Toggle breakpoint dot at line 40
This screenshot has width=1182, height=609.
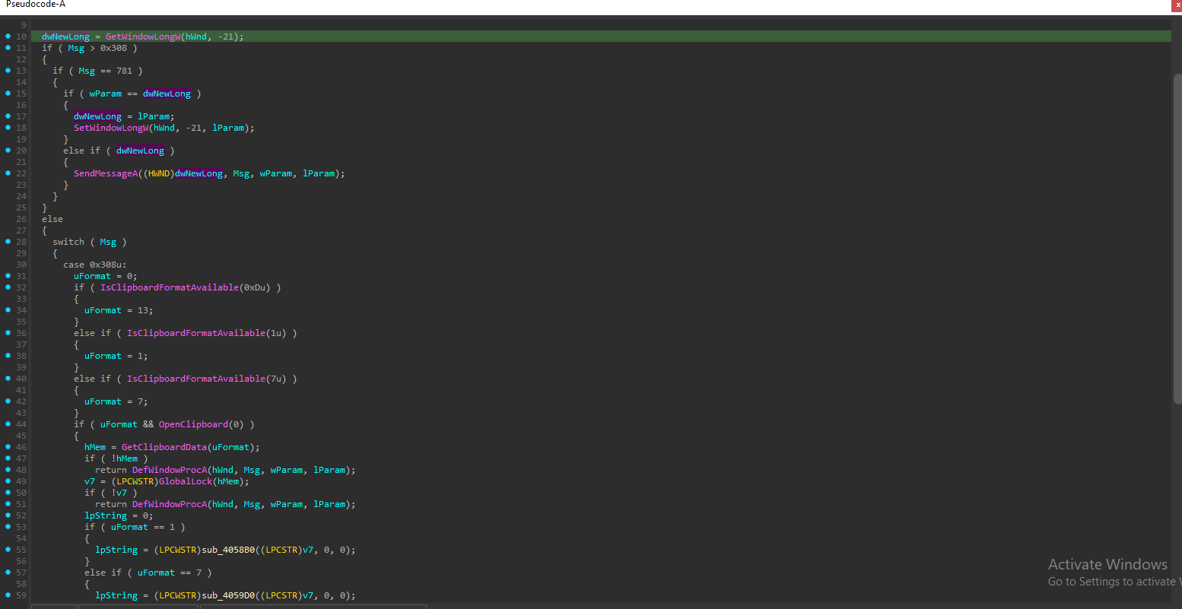point(8,379)
